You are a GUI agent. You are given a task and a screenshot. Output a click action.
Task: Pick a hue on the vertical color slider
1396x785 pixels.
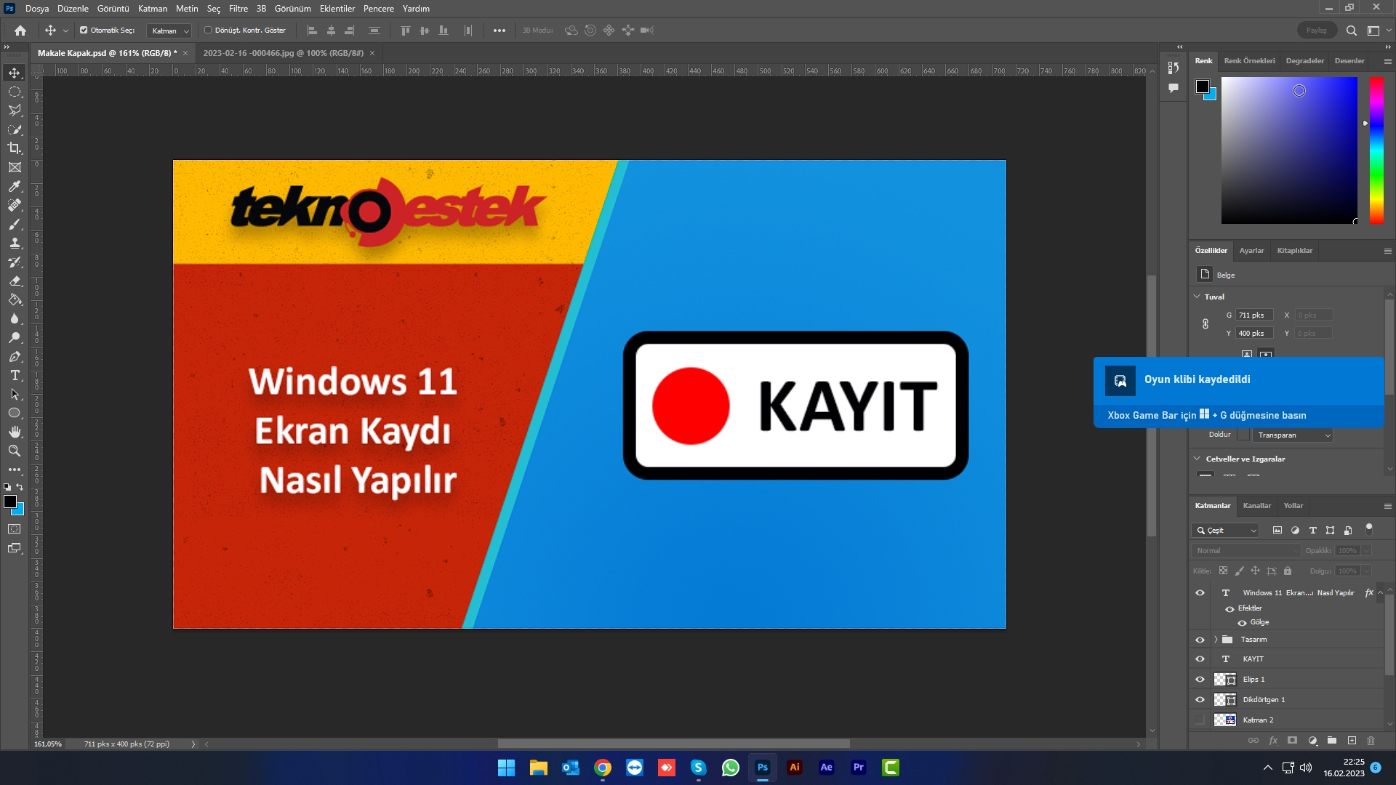pos(1376,145)
